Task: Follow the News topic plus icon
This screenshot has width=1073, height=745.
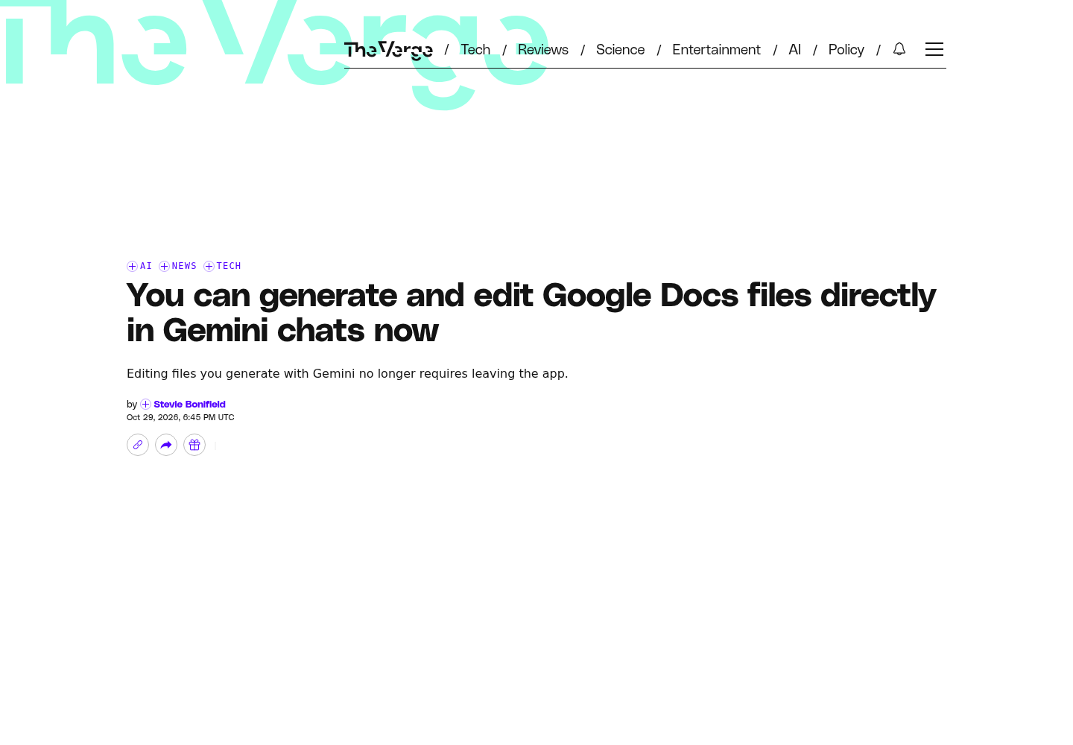Action: 164,266
